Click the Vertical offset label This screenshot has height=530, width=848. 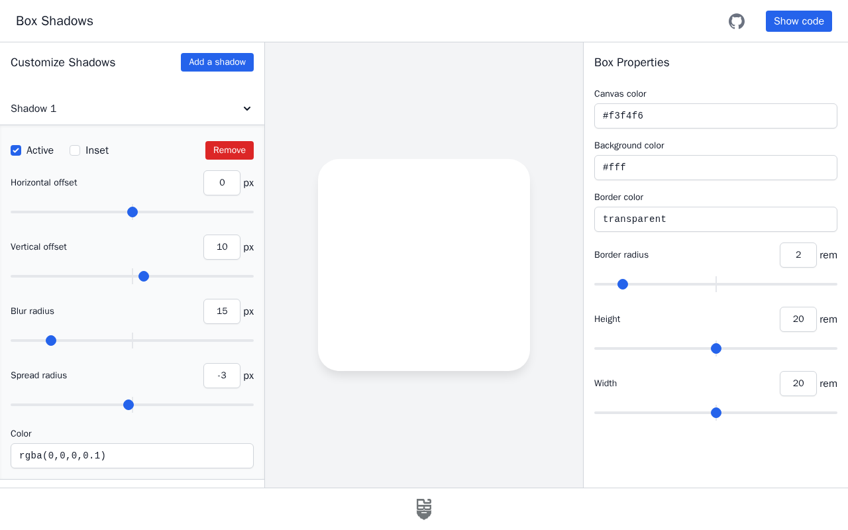pyautogui.click(x=38, y=247)
